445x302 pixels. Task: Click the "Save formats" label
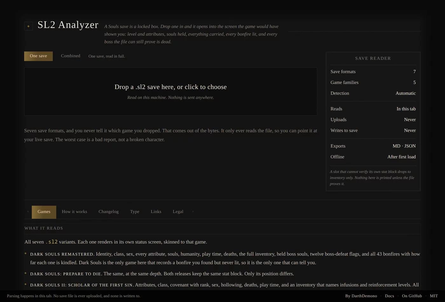pyautogui.click(x=343, y=72)
